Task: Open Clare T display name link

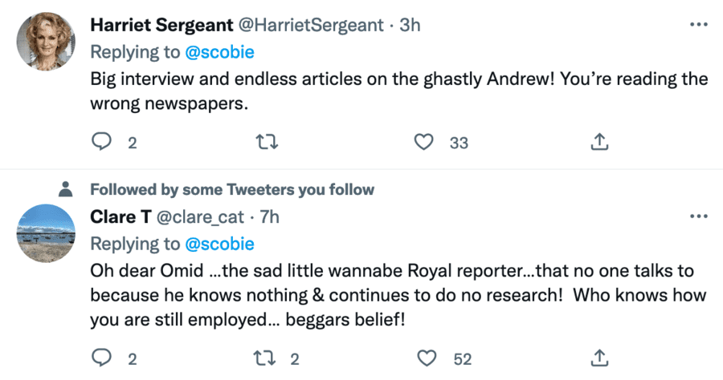Action: [122, 216]
